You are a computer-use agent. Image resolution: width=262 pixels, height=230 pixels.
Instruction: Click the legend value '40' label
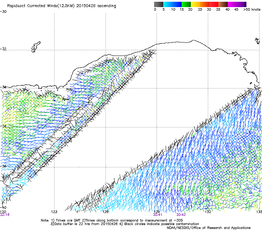pyautogui.click(x=227, y=10)
